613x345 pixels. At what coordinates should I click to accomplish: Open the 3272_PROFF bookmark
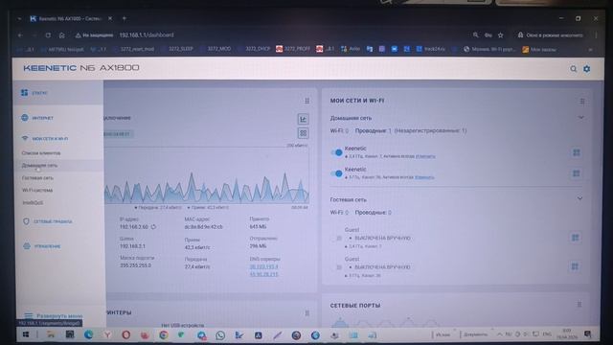(293, 49)
